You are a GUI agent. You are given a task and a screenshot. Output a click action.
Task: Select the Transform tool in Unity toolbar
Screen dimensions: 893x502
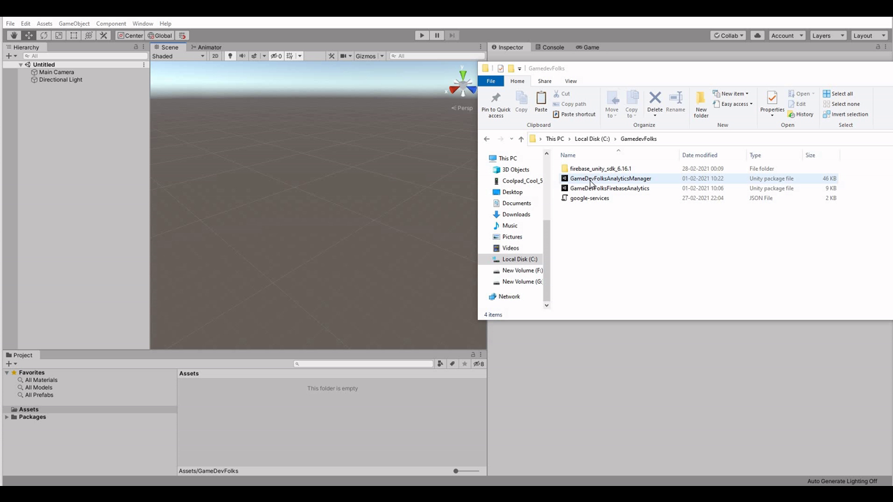tap(89, 36)
